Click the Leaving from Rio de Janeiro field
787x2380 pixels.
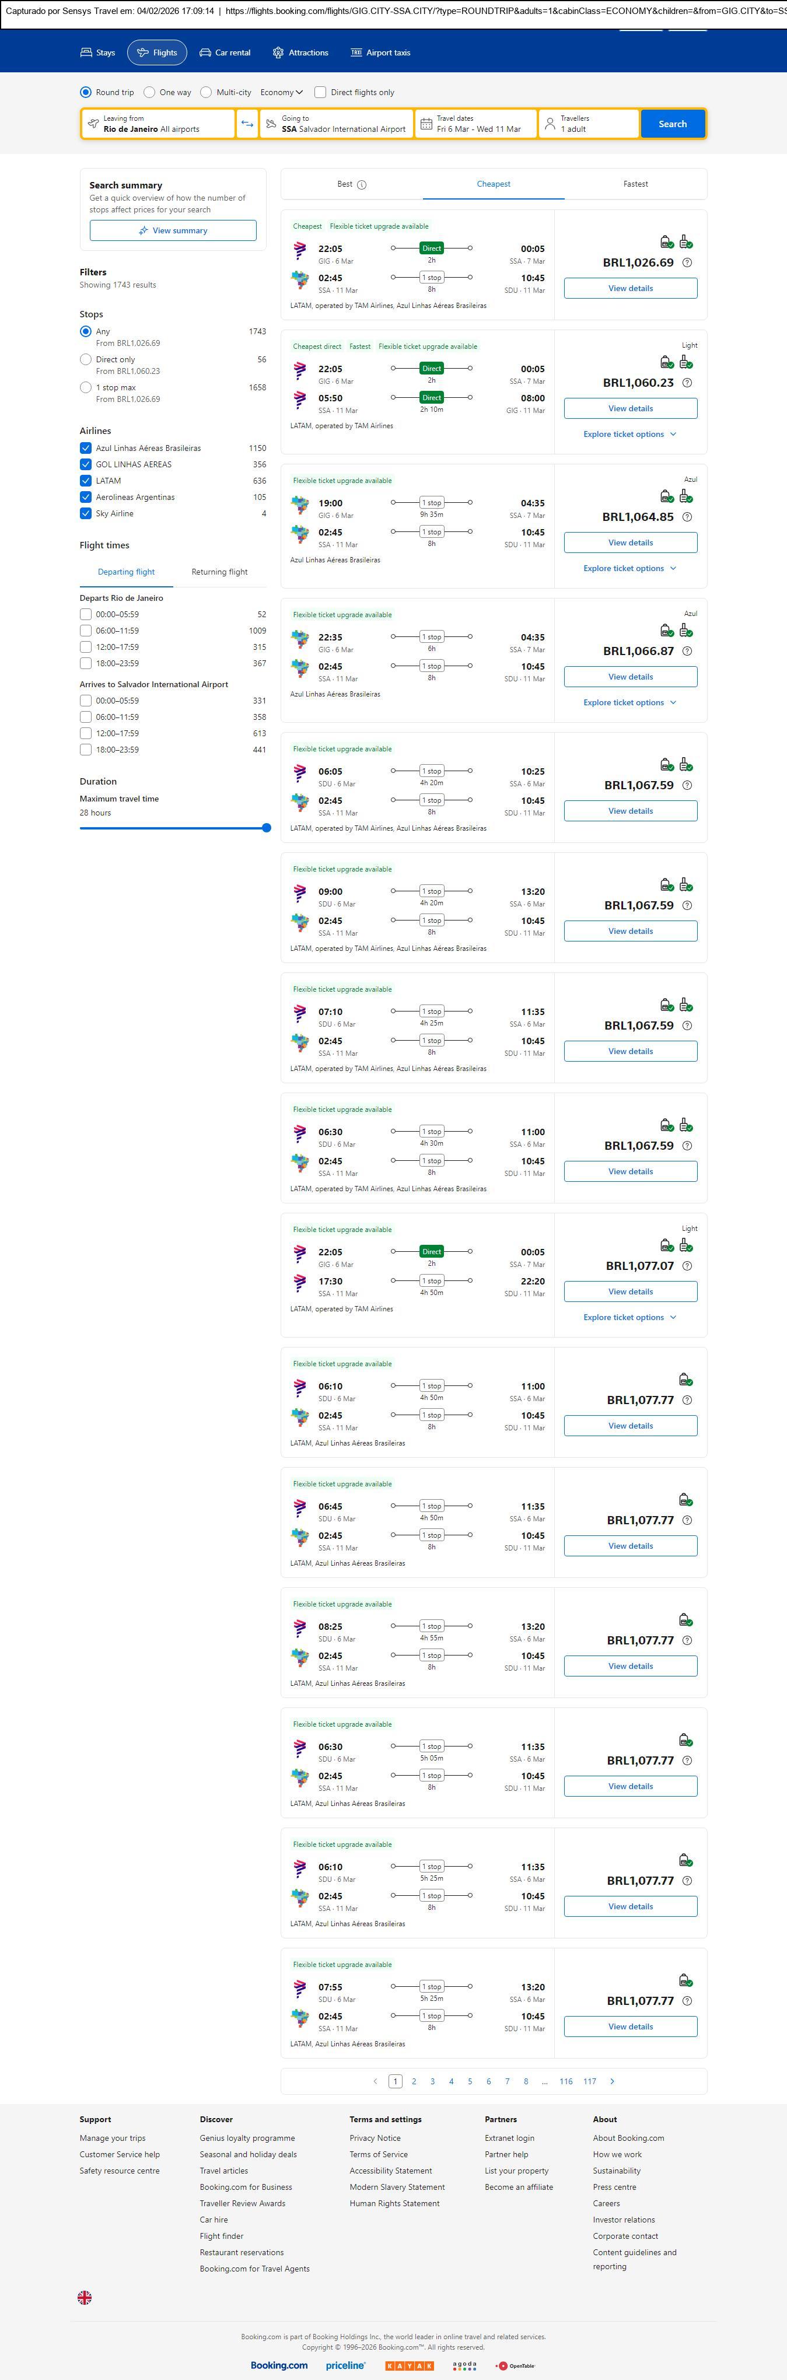click(x=158, y=124)
